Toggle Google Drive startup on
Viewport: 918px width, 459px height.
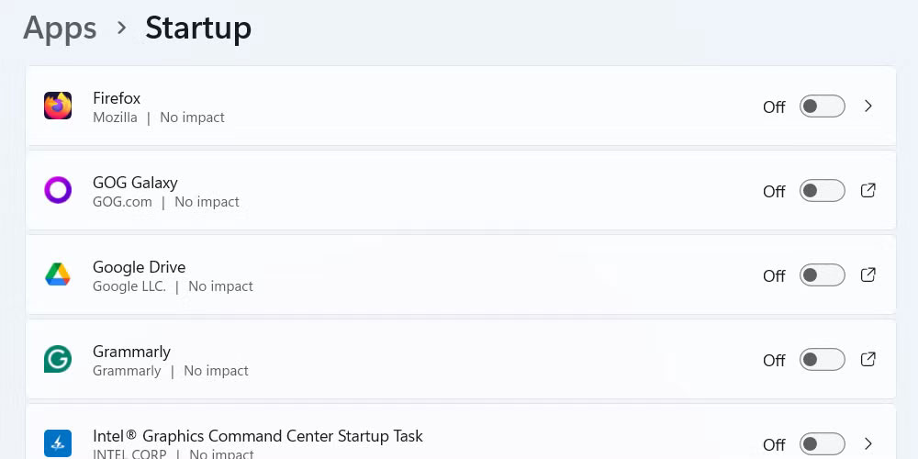point(822,275)
